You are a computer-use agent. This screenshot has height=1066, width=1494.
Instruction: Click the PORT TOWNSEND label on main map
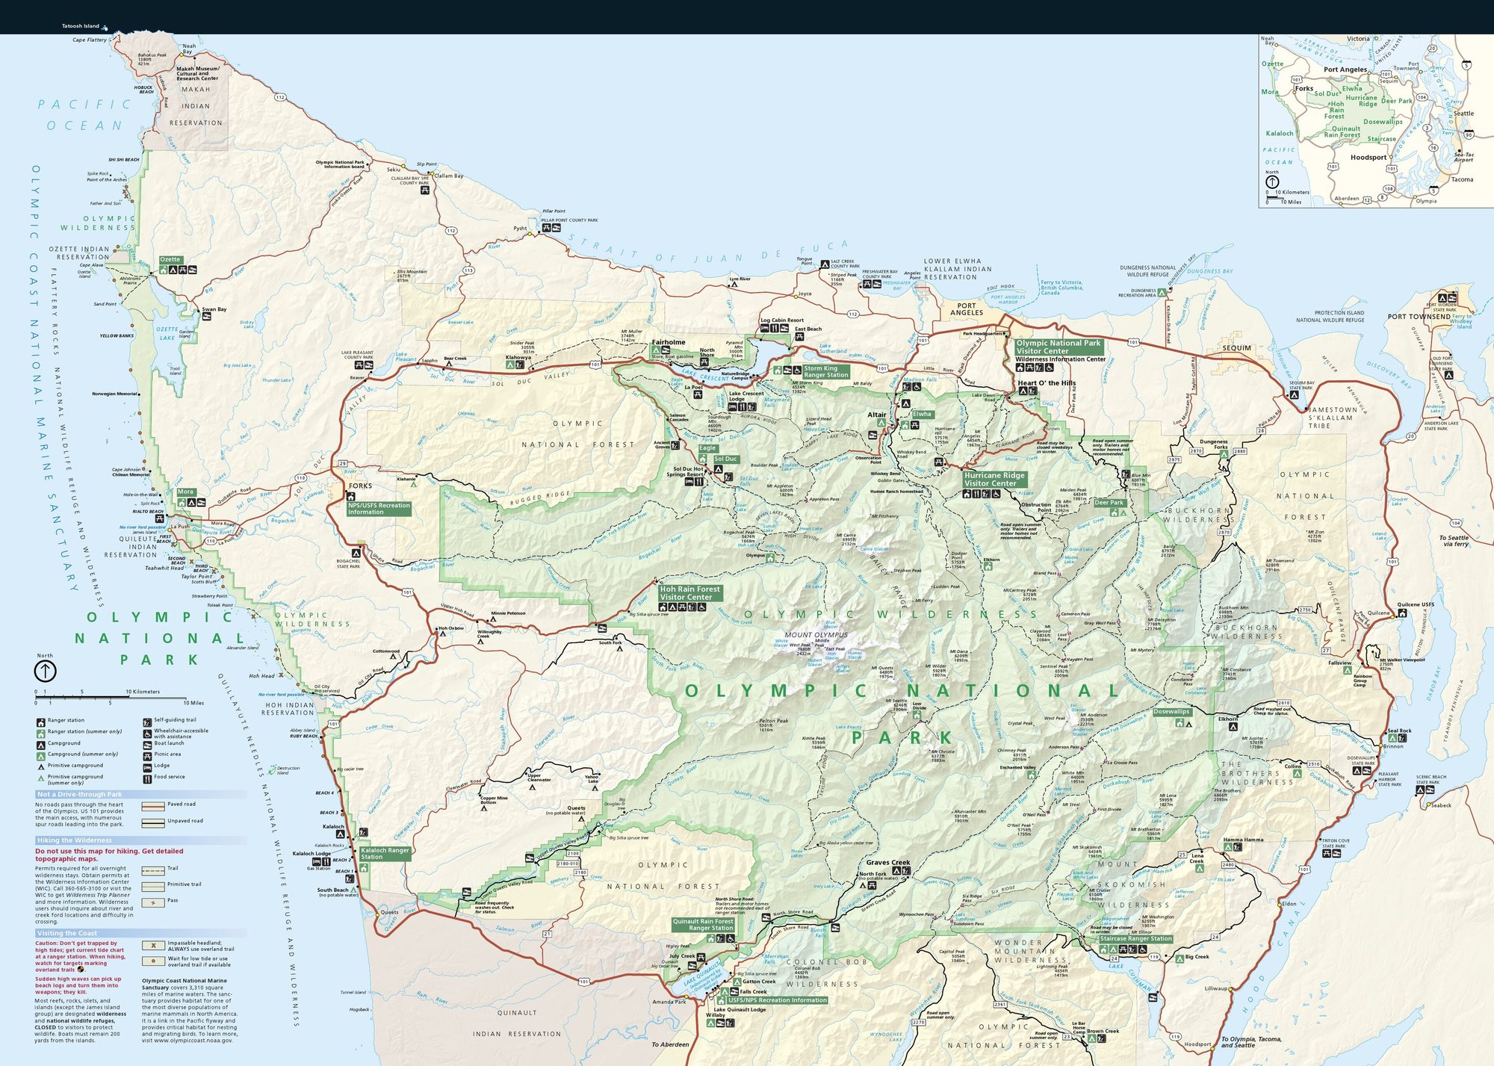[1419, 317]
